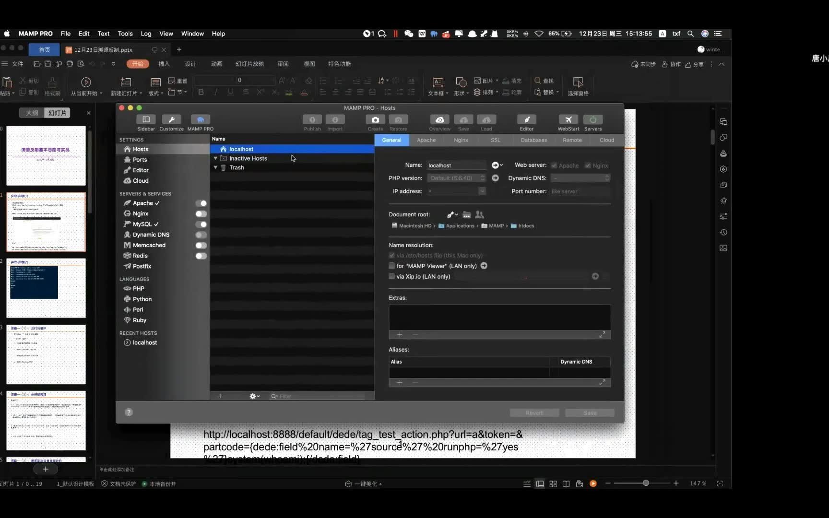The image size is (829, 518).
Task: Switch to the Databases tab
Action: (x=533, y=140)
